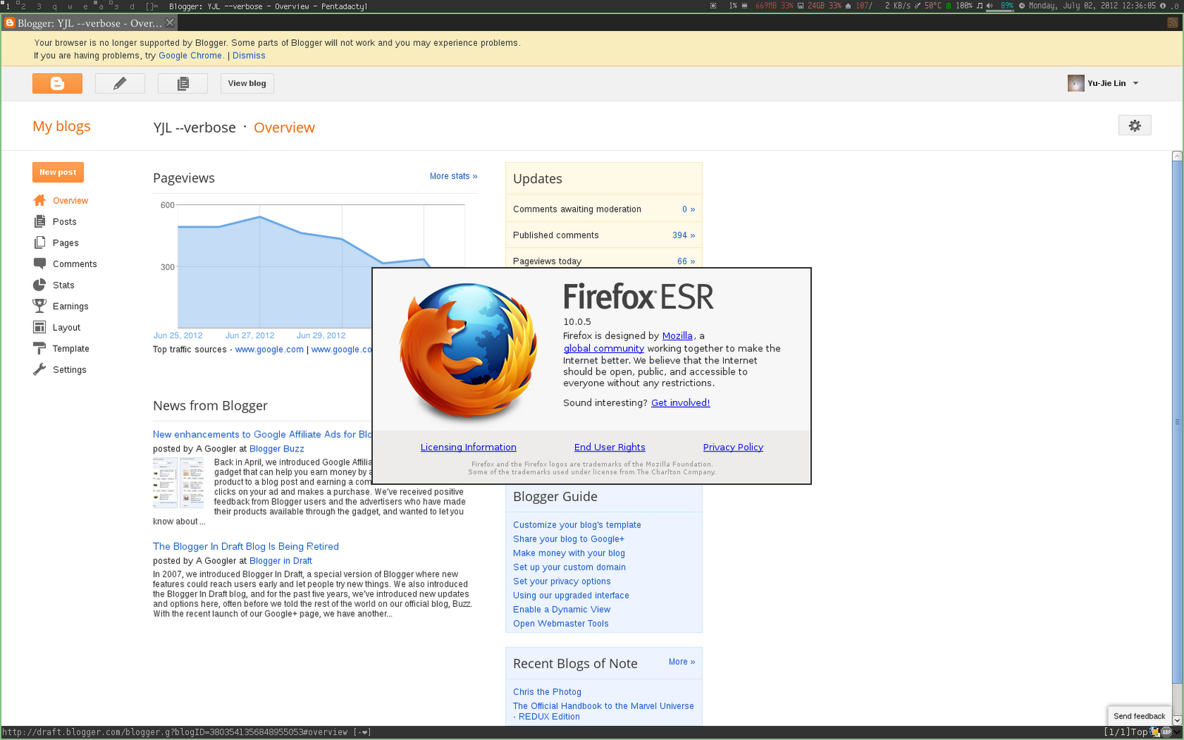Screen dimensions: 1184x740
Task: Dismiss the unsupported browser warning
Action: pyautogui.click(x=249, y=55)
